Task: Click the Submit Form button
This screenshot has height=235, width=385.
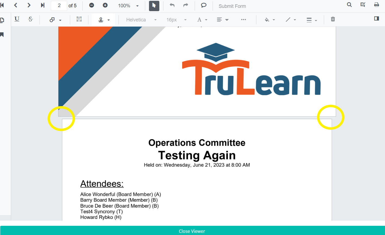Action: [x=232, y=6]
